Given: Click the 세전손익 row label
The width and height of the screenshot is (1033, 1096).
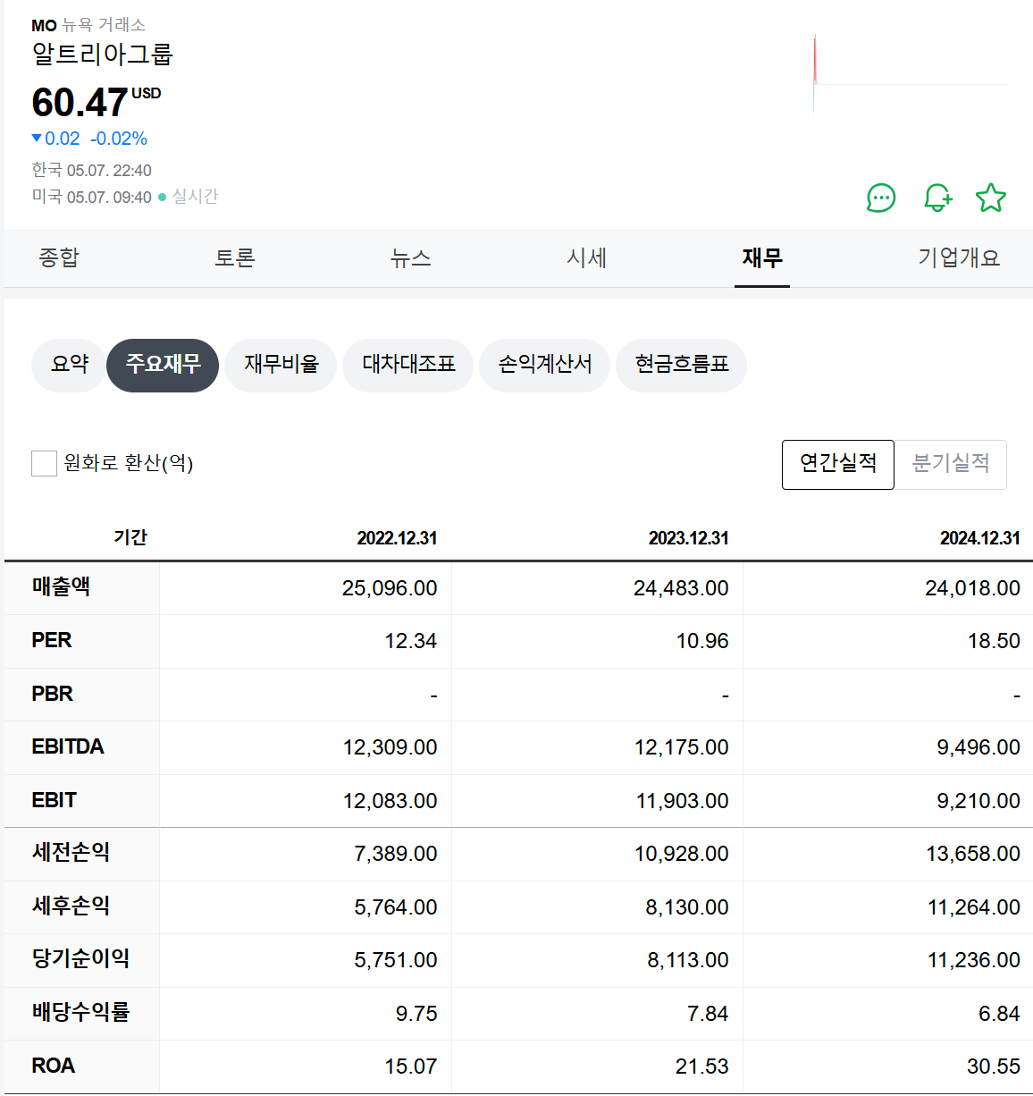Looking at the screenshot, I should click(71, 853).
